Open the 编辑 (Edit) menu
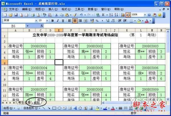The image size is (171, 116). click(27, 9)
